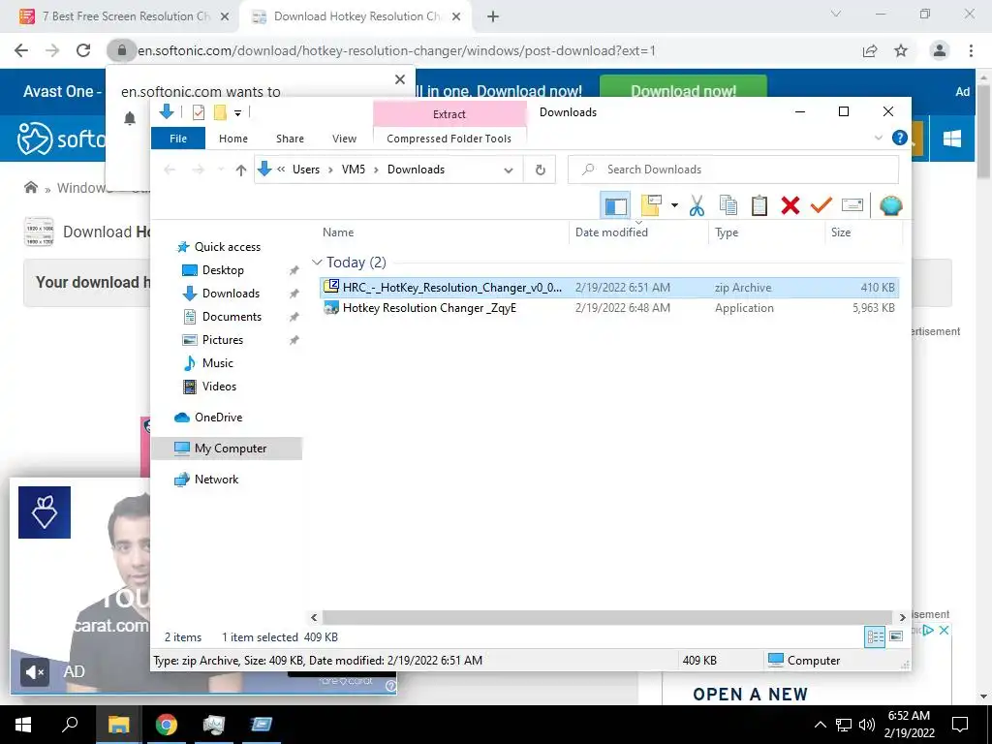Open the File ribbon tab
The image size is (992, 744).
(x=178, y=139)
